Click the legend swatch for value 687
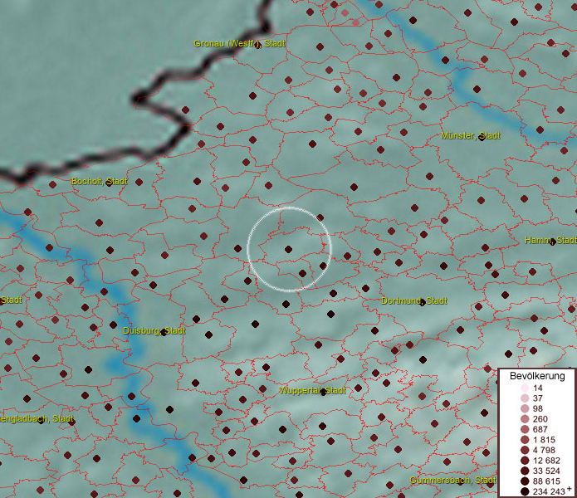Image resolution: width=577 pixels, height=498 pixels. (525, 429)
